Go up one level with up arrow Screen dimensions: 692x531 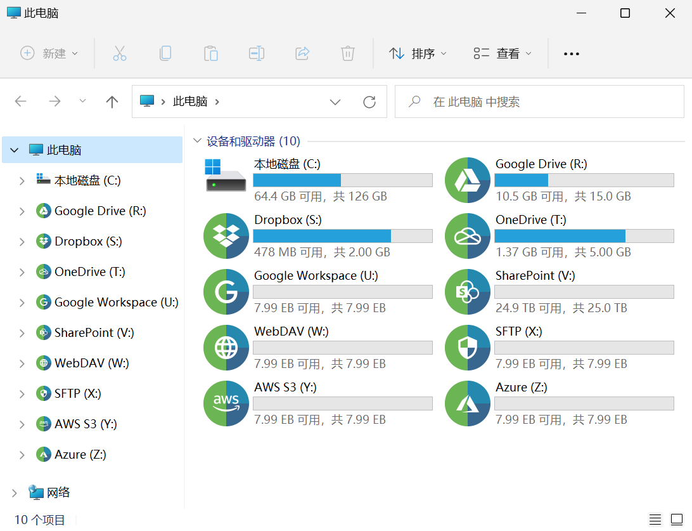[112, 102]
